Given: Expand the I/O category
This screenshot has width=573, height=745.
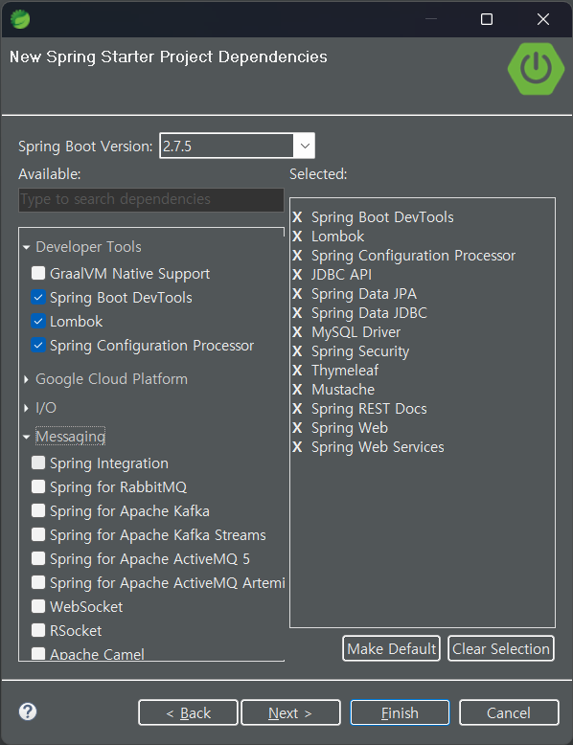Looking at the screenshot, I should pos(26,408).
